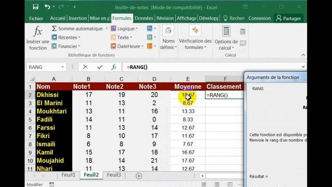
Task: Click the Moyenne cell 13.33
Action: pos(188,111)
